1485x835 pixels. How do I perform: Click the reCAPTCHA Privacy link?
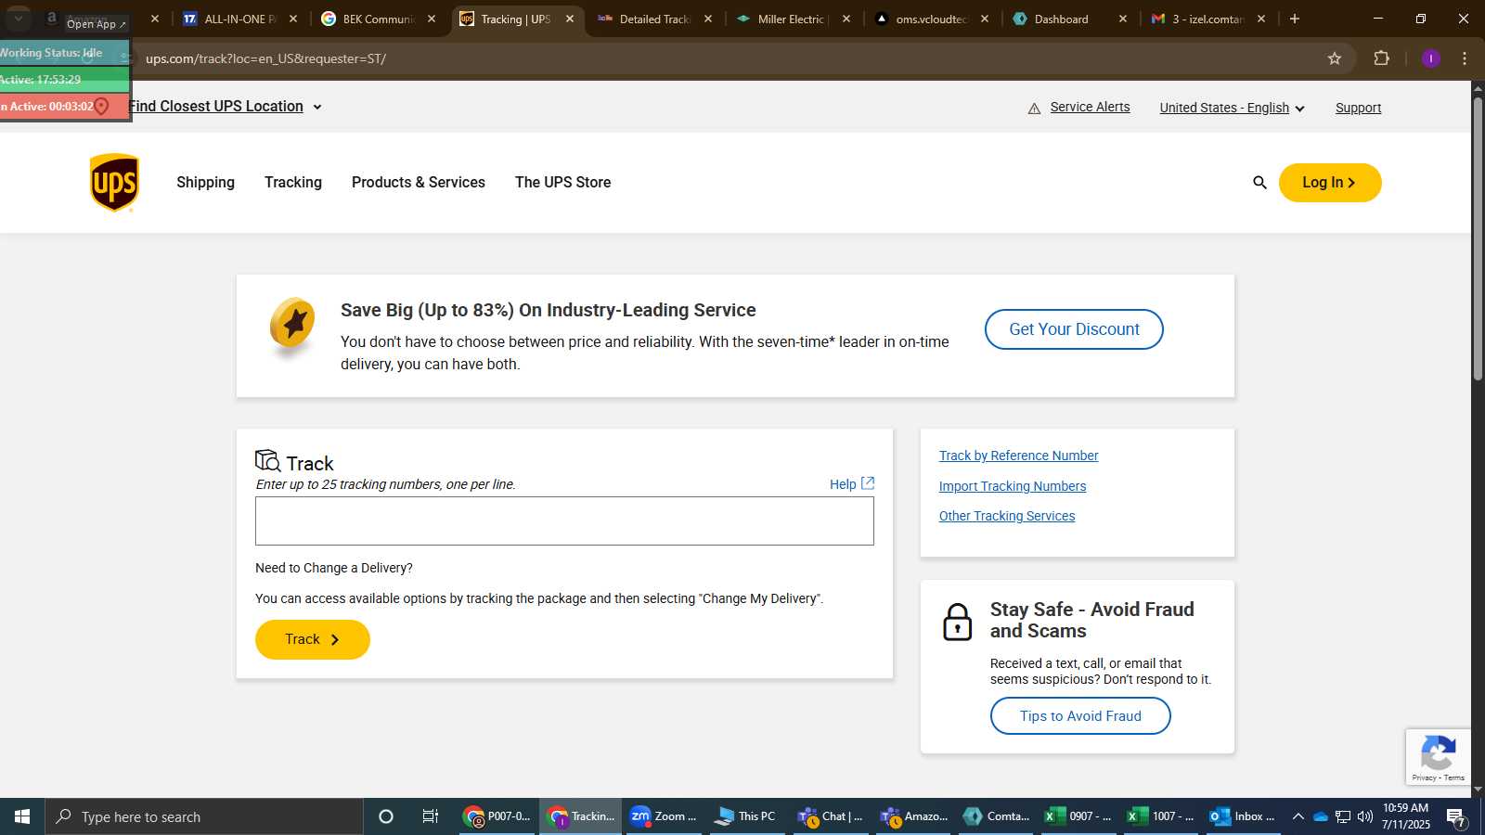[1424, 777]
